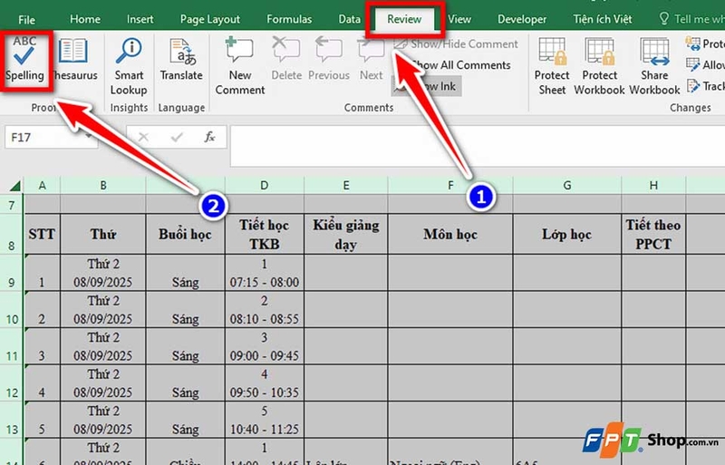Image resolution: width=725 pixels, height=465 pixels.
Task: Select column A header
Action: 42,186
